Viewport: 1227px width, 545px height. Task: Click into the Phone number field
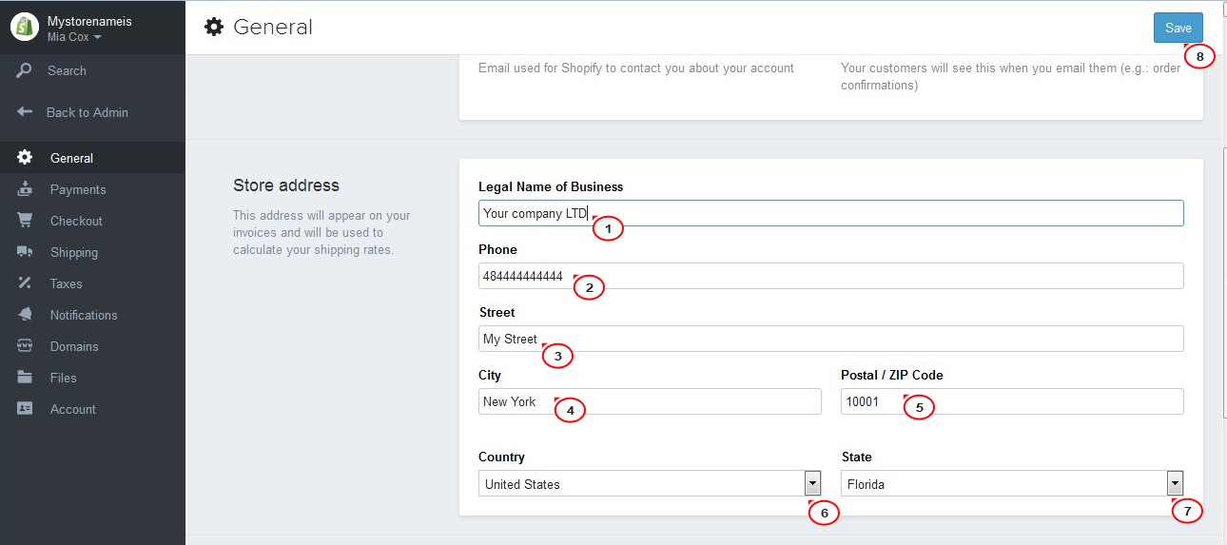click(831, 276)
